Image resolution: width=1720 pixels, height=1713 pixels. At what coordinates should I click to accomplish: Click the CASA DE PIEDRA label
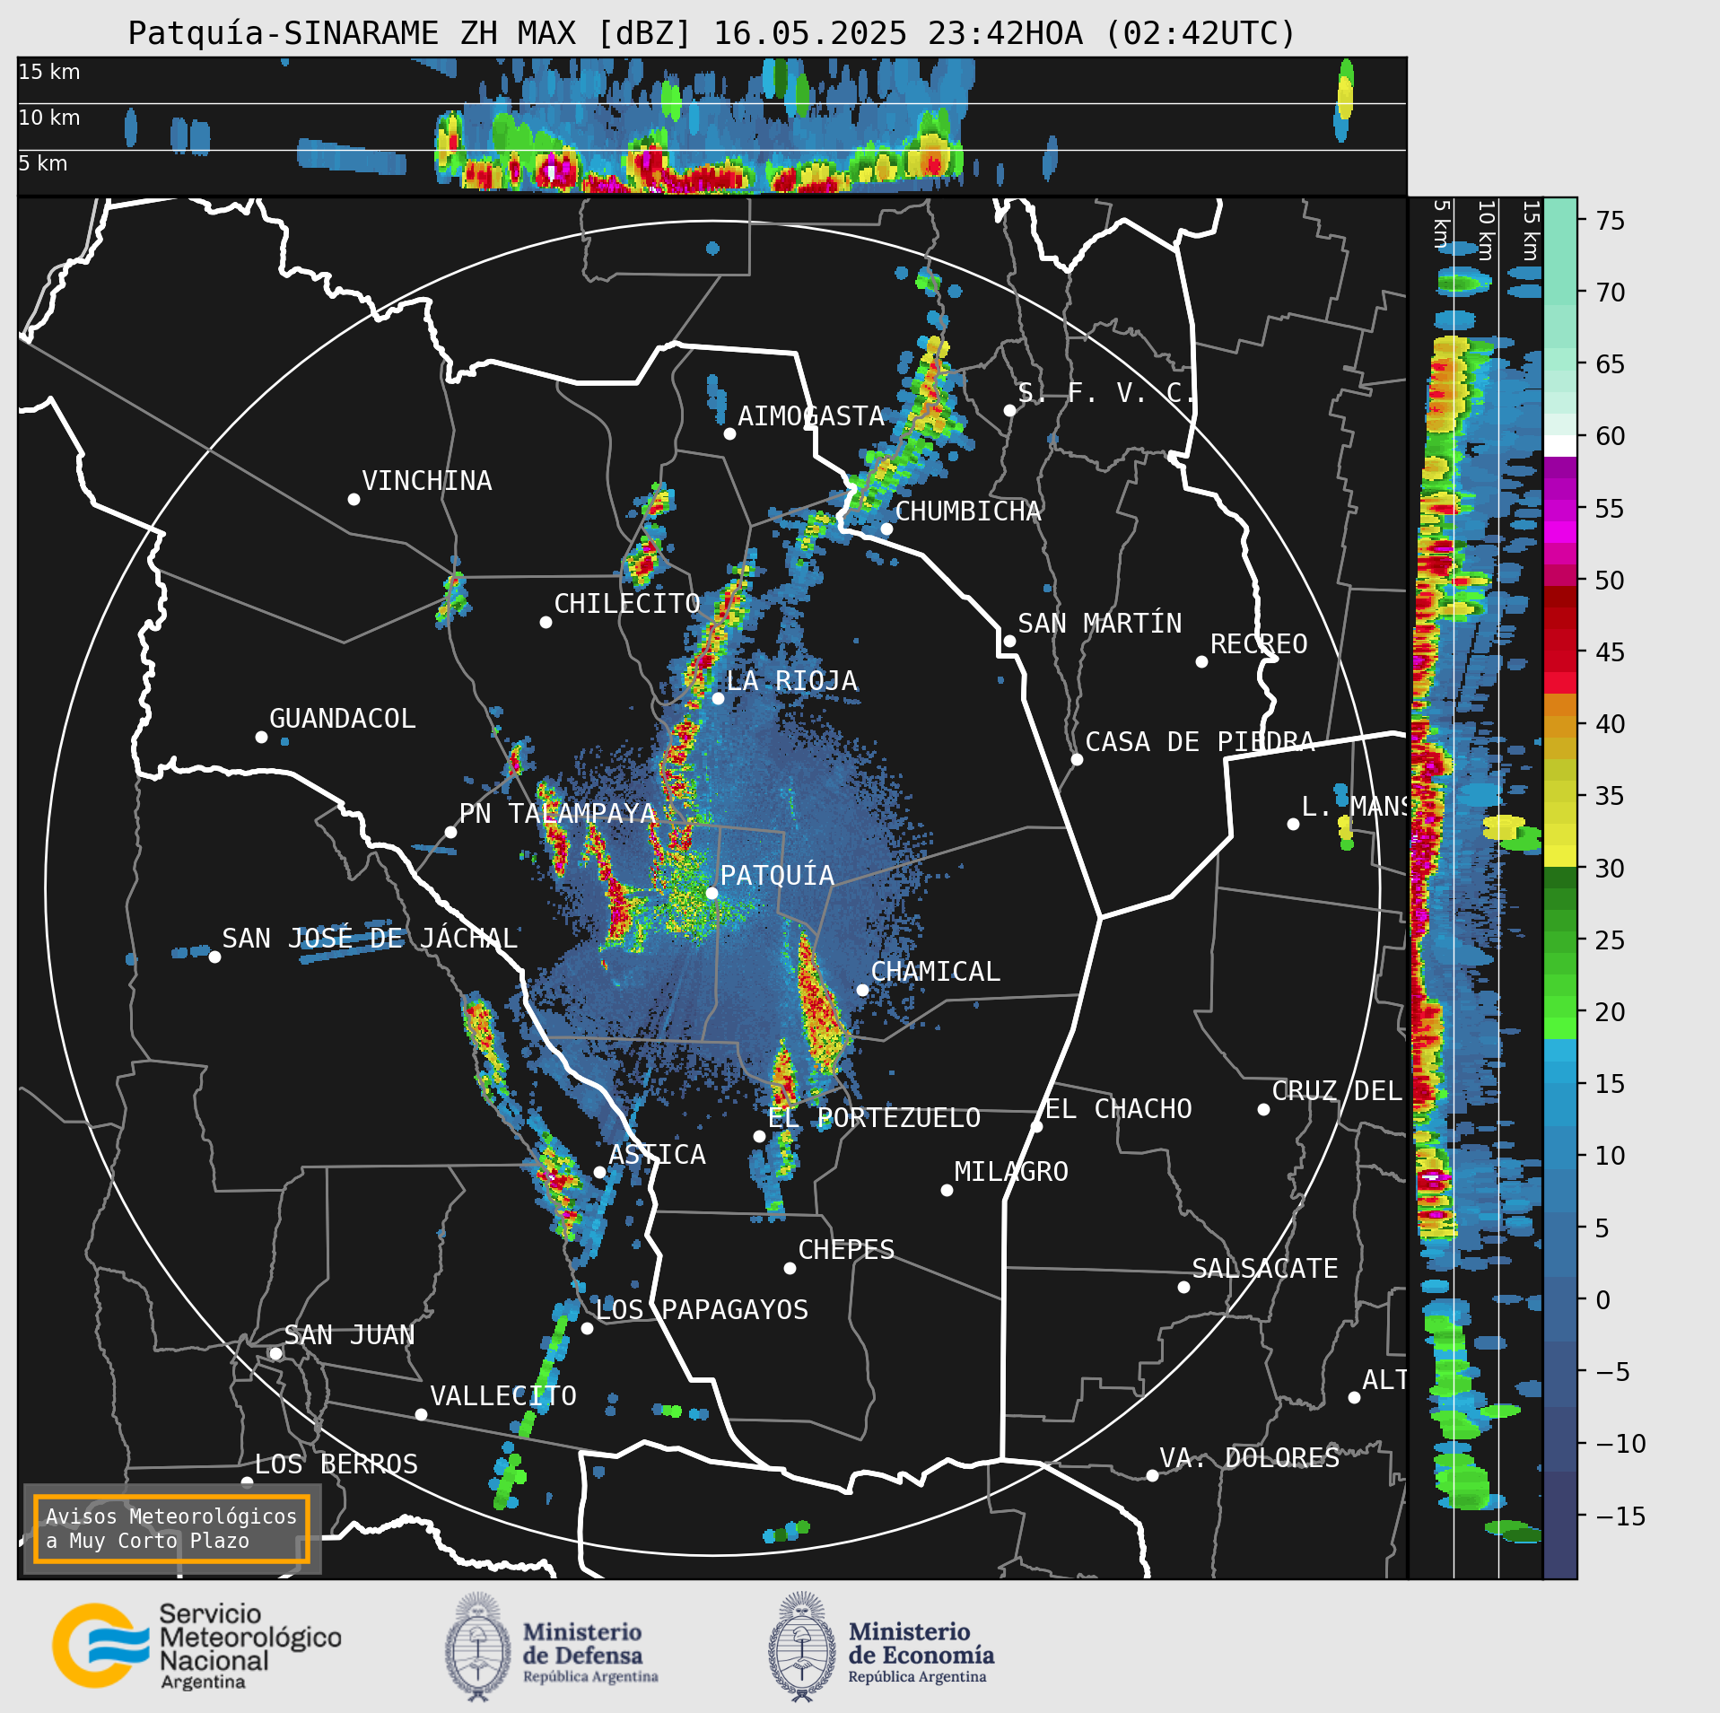pyautogui.click(x=1200, y=741)
